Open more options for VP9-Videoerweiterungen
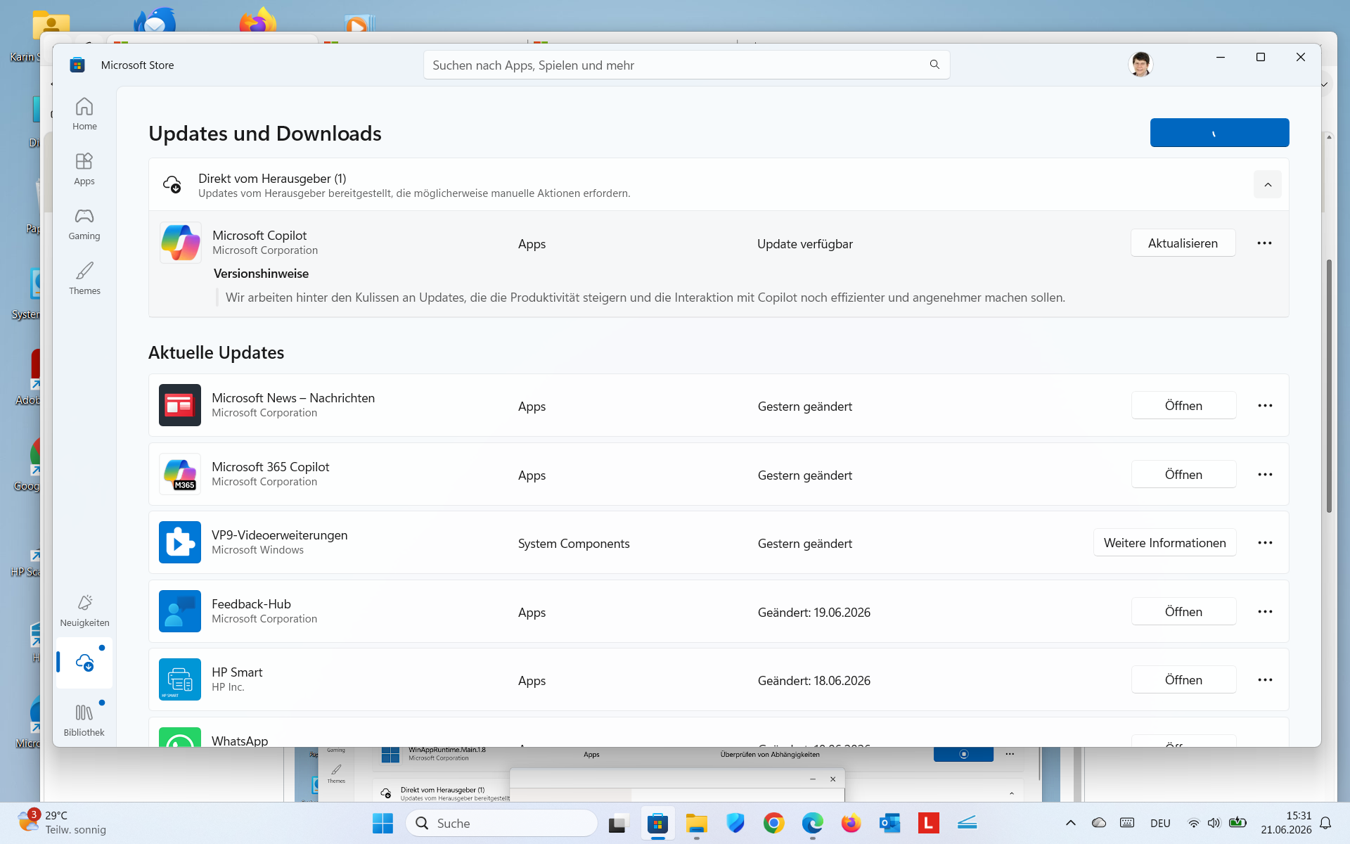Image resolution: width=1350 pixels, height=844 pixels. click(1265, 543)
